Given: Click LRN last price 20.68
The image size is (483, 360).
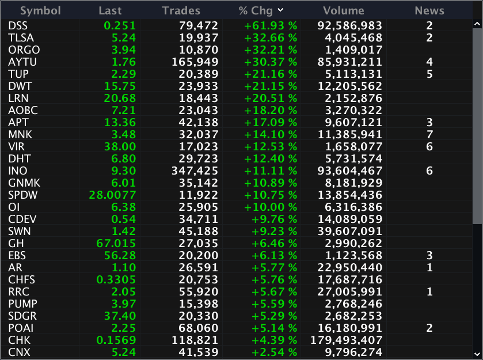Looking at the screenshot, I should click(120, 98).
